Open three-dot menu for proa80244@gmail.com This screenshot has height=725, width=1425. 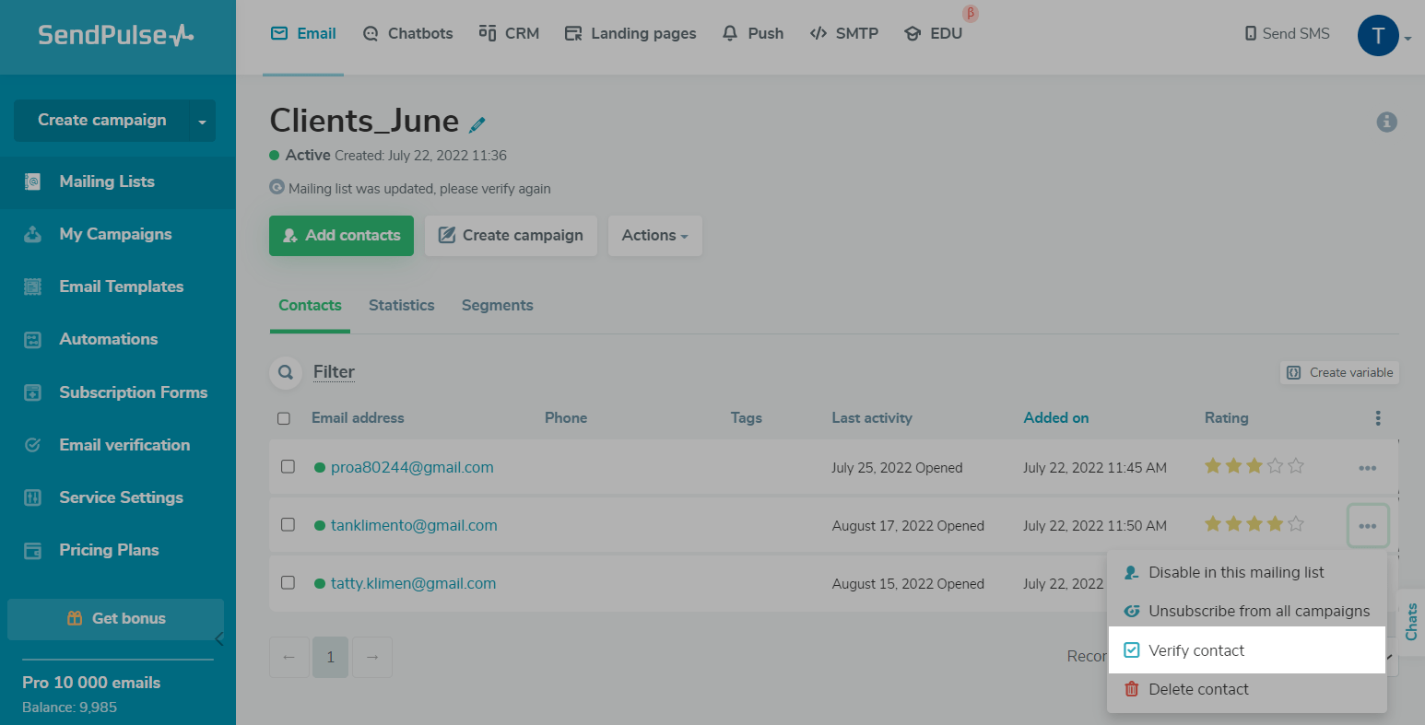1367,468
